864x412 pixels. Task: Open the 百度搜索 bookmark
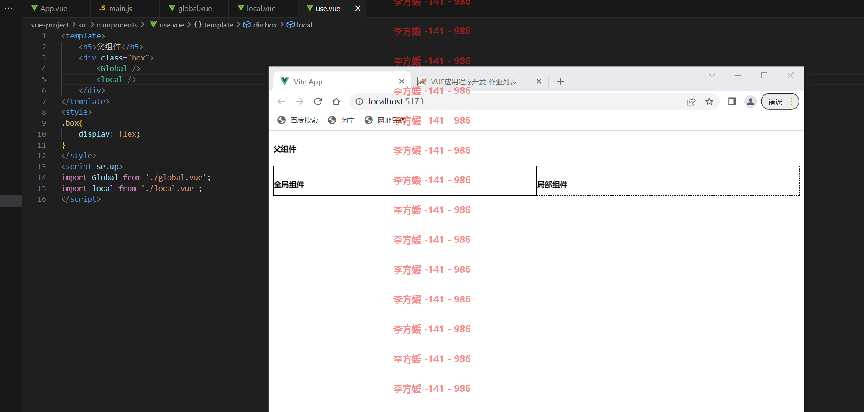(x=297, y=120)
